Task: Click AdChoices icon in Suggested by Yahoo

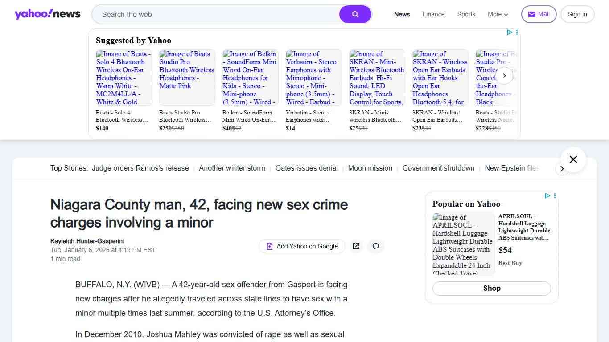Action: click(510, 33)
